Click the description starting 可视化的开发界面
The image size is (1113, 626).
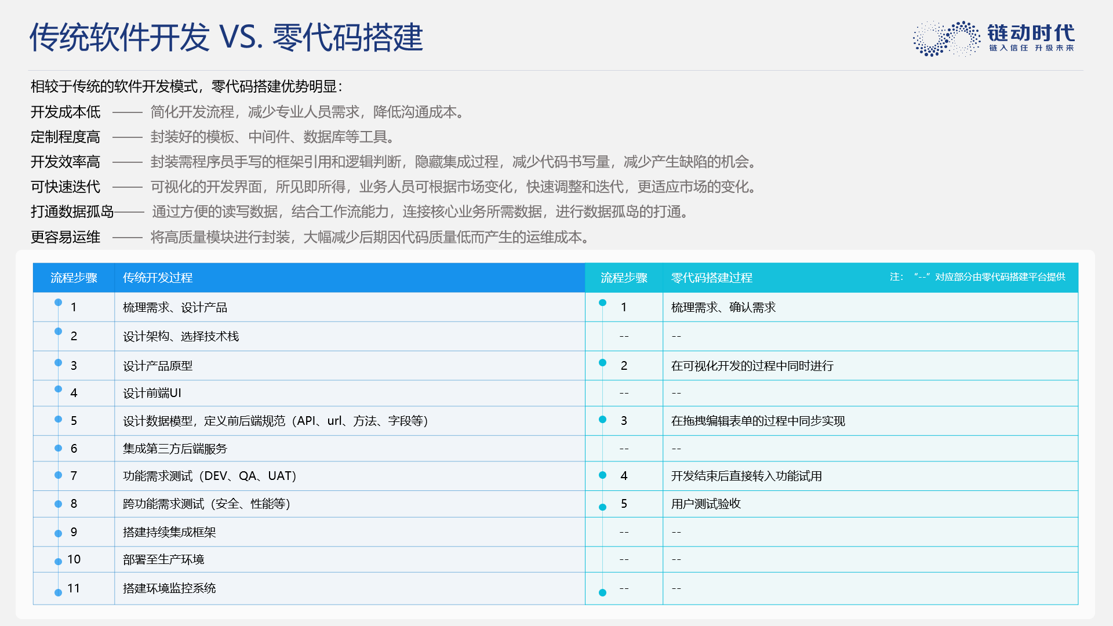point(454,187)
